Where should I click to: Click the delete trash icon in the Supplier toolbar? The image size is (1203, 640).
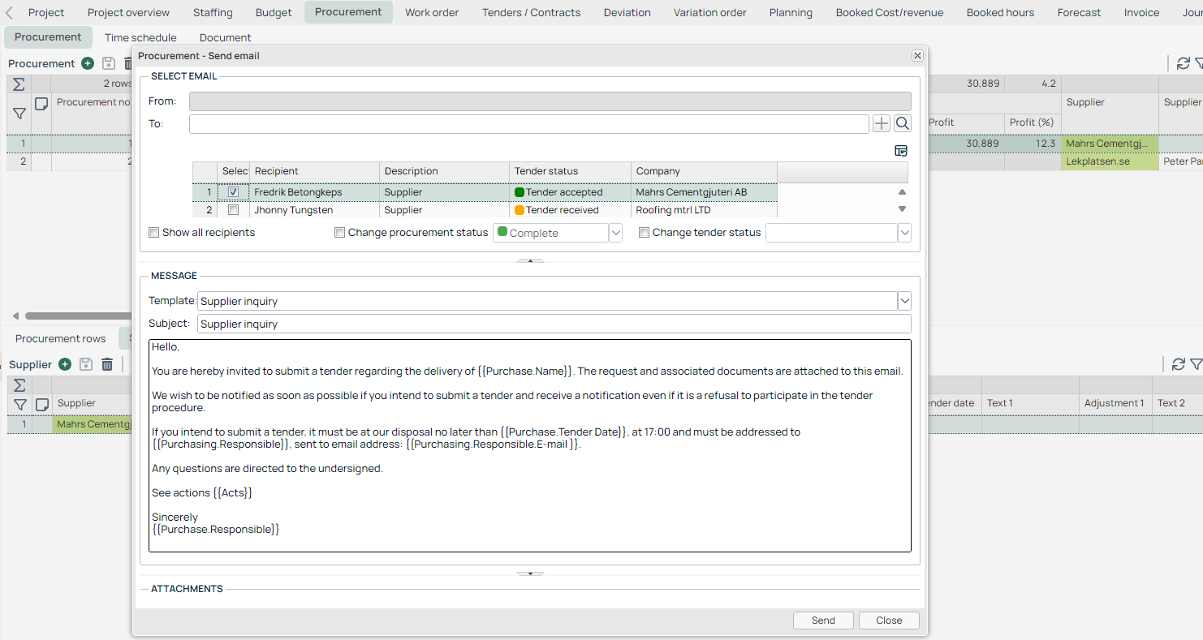(107, 364)
